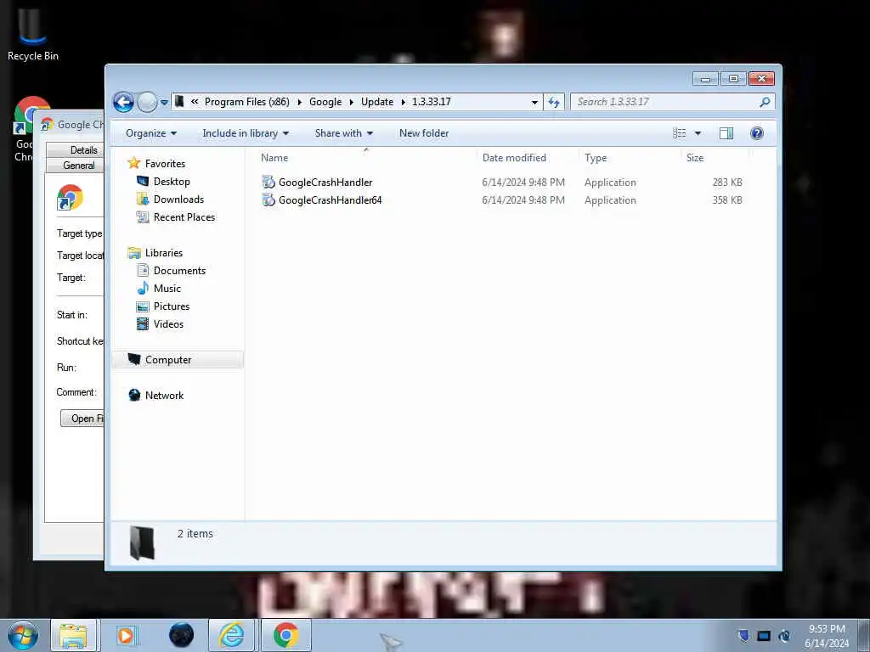Click the 358 KB size cell
Viewport: 870px width, 652px height.
point(727,200)
